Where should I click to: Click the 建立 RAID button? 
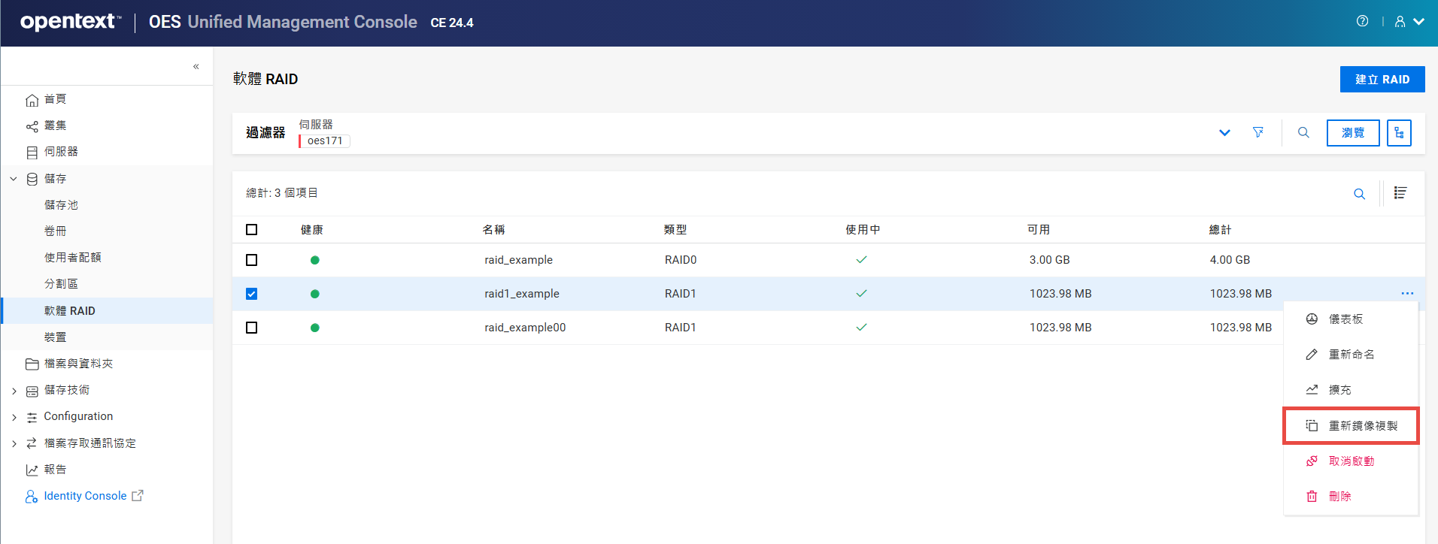pyautogui.click(x=1382, y=80)
